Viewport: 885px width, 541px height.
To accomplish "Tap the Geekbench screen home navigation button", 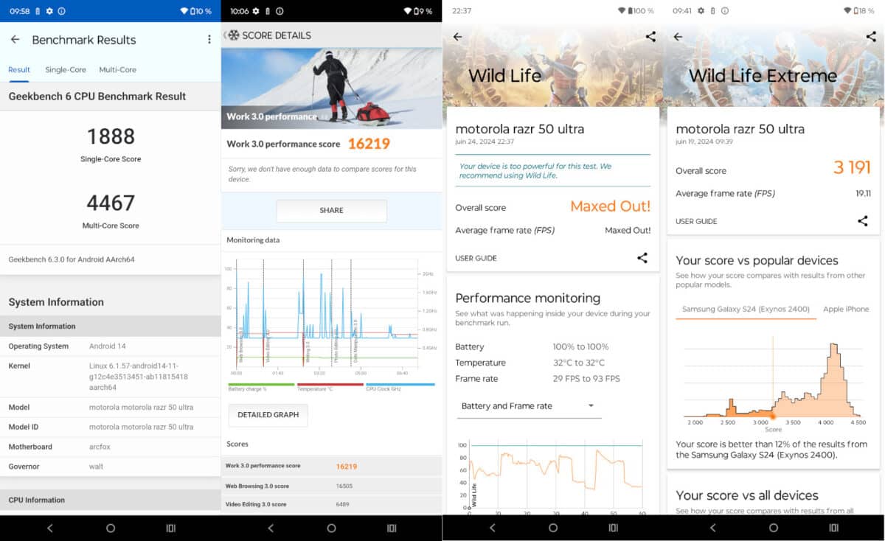I will coord(111,528).
